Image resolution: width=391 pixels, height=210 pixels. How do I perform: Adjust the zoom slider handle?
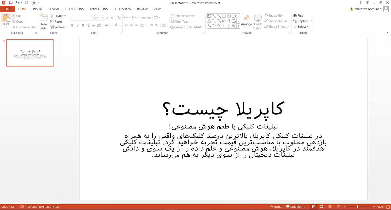pyautogui.click(x=358, y=207)
